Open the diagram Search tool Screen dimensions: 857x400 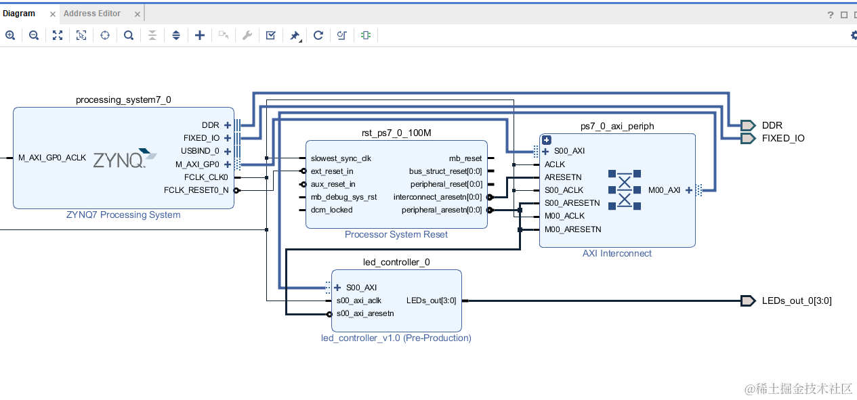[x=129, y=35]
